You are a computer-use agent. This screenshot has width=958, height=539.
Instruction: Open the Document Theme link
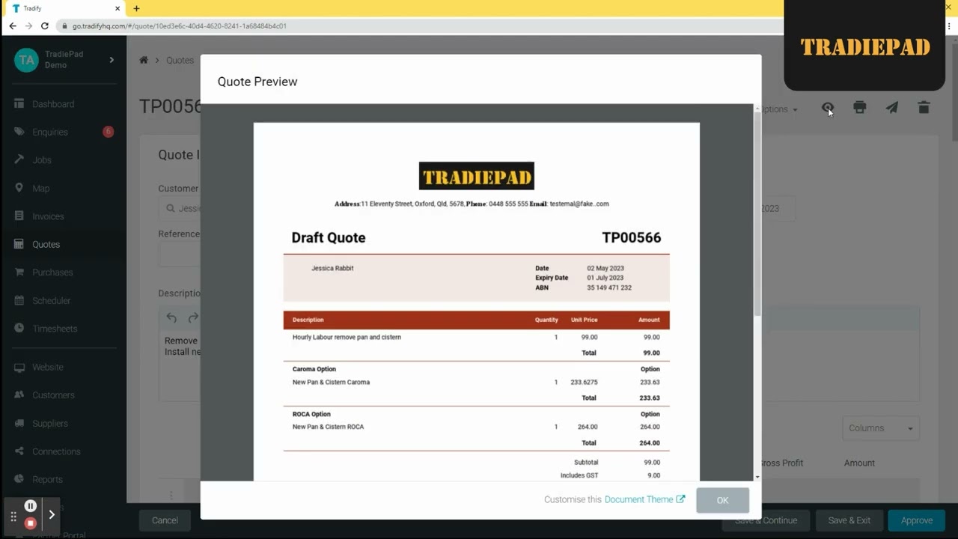[x=644, y=499]
